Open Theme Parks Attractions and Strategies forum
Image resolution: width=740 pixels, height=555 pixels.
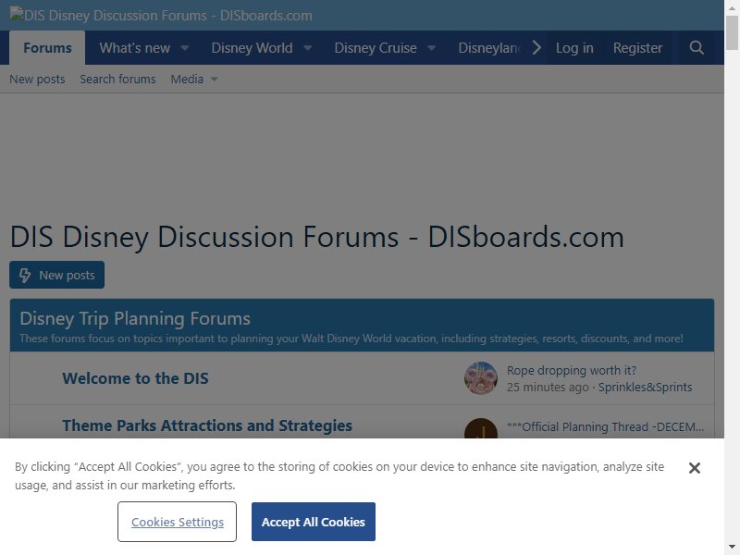(x=207, y=425)
